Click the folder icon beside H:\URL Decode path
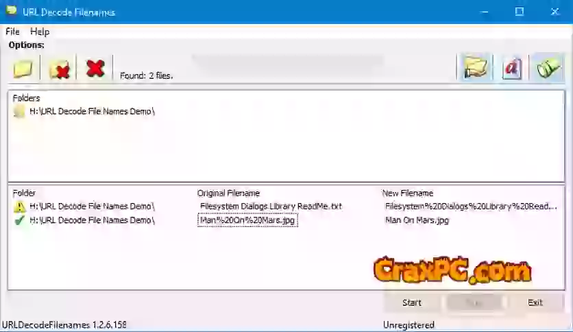 point(19,112)
